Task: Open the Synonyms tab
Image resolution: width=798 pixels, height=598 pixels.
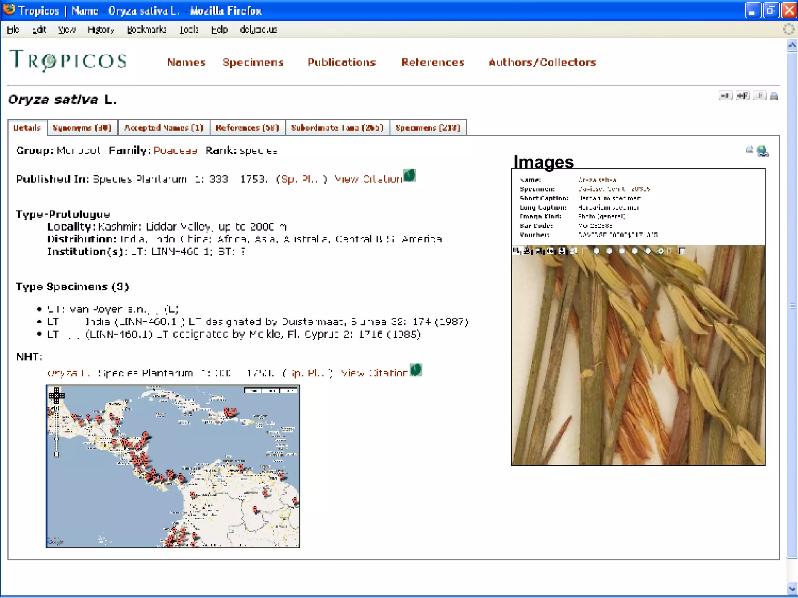Action: click(82, 128)
